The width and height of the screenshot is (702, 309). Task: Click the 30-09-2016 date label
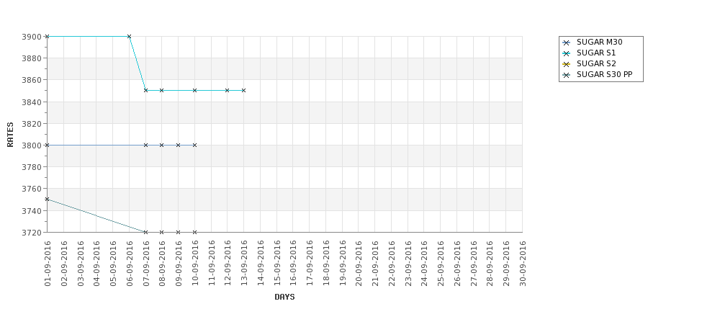point(523,264)
